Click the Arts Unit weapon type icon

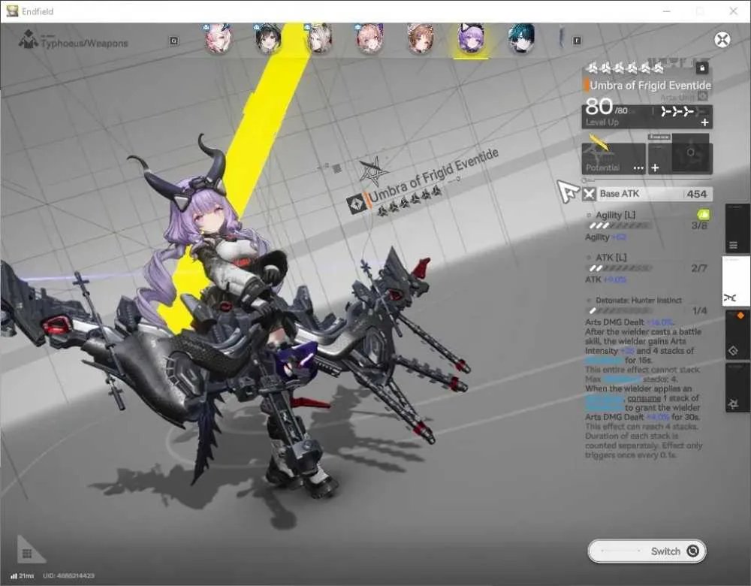703,97
